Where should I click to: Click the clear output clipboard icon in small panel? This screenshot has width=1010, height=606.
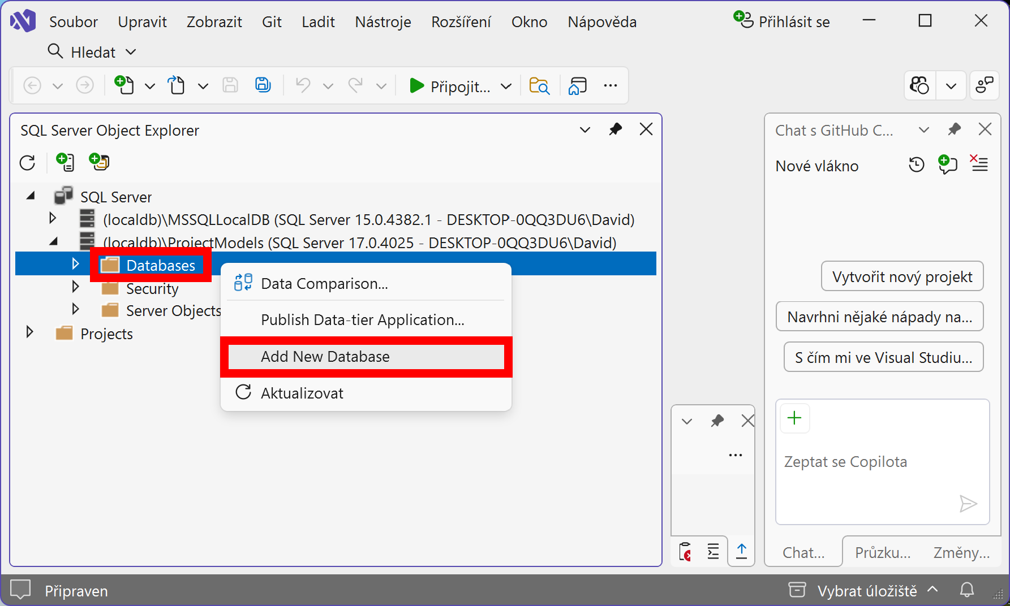click(x=685, y=551)
